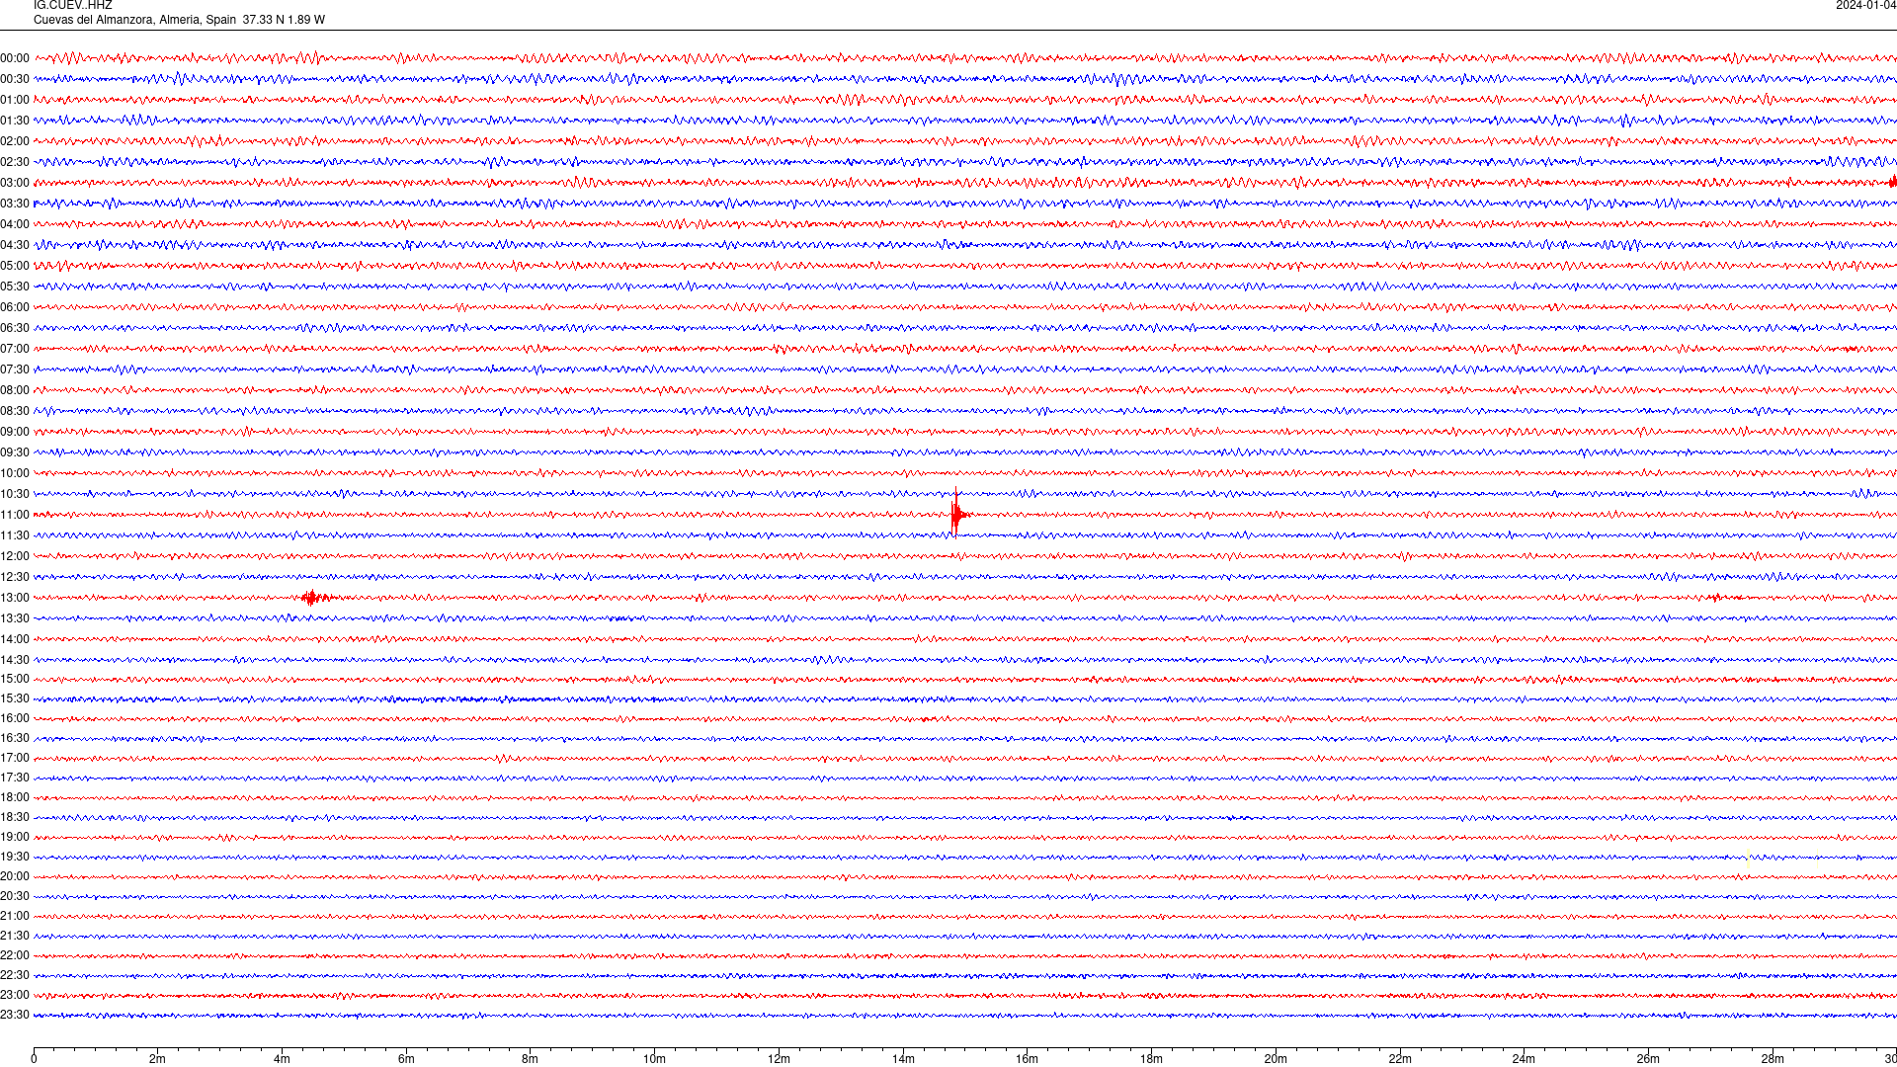Click the 13:30 time label
Screen dimensions: 1897x1067
click(15, 618)
